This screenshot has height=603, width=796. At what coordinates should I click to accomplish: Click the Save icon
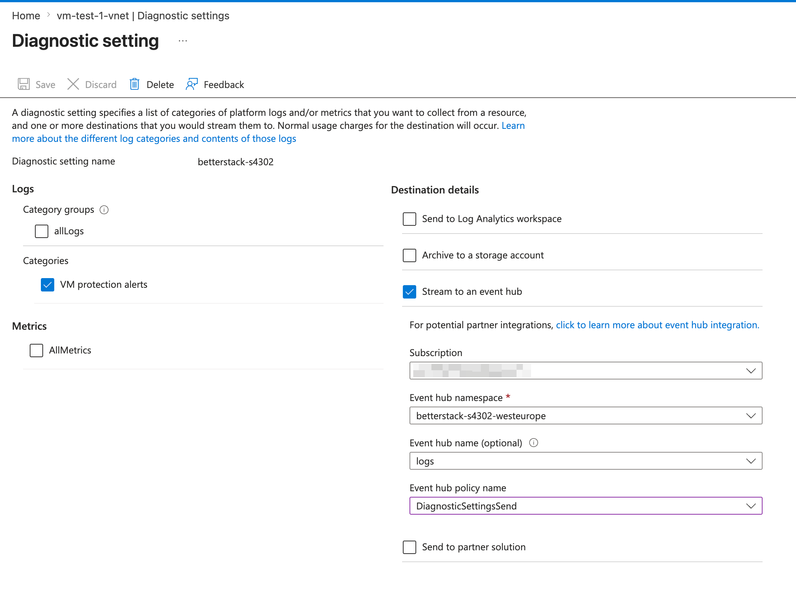(x=24, y=84)
